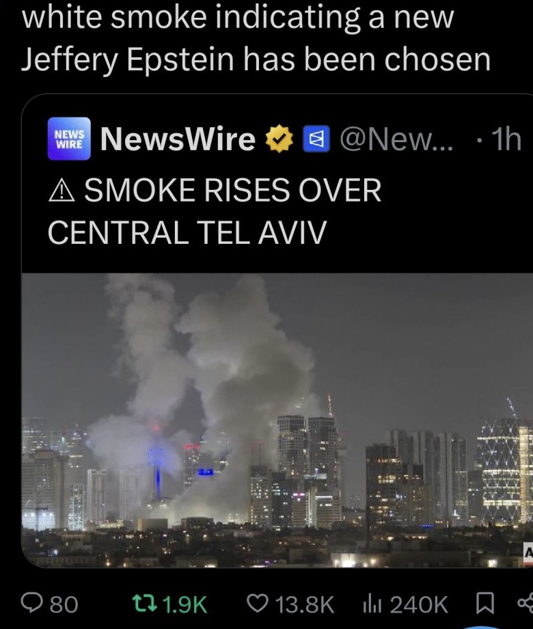Image resolution: width=533 pixels, height=629 pixels.
Task: Open quoted post text SMOKE RISES OVER CENTRAL TEL AVIV
Action: tap(215, 211)
